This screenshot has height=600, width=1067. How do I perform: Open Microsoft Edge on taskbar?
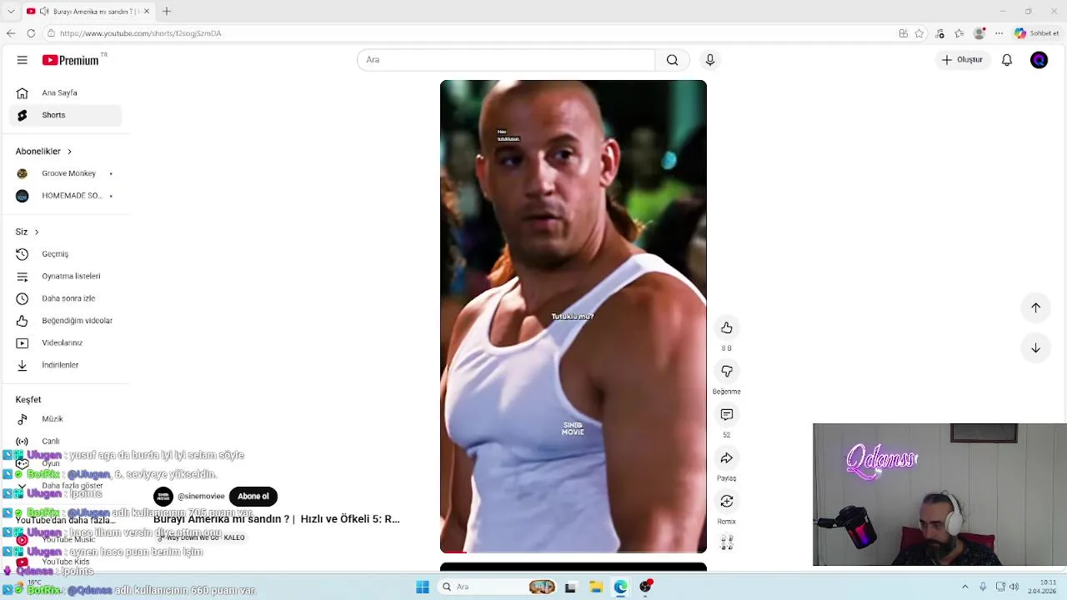pyautogui.click(x=621, y=587)
